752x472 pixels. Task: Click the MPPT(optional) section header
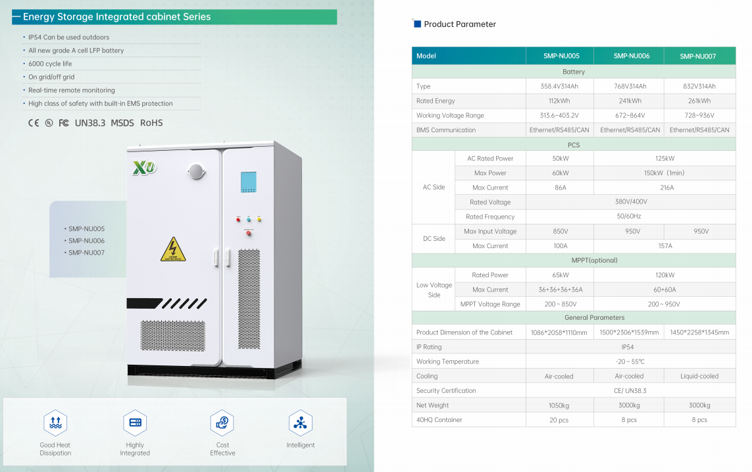click(x=574, y=261)
